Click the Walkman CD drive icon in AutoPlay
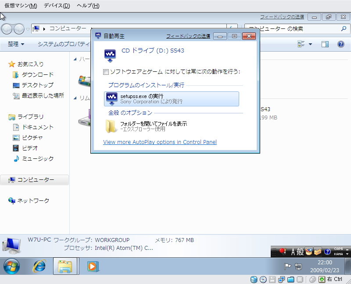 [110, 56]
